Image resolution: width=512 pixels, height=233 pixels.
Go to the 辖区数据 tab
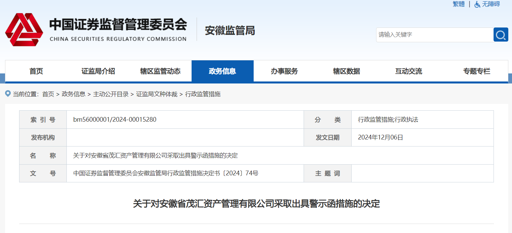[347, 71]
